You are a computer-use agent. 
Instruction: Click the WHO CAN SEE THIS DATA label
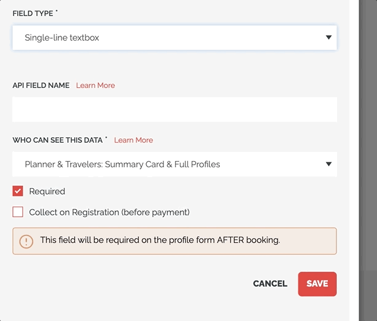[58, 140]
